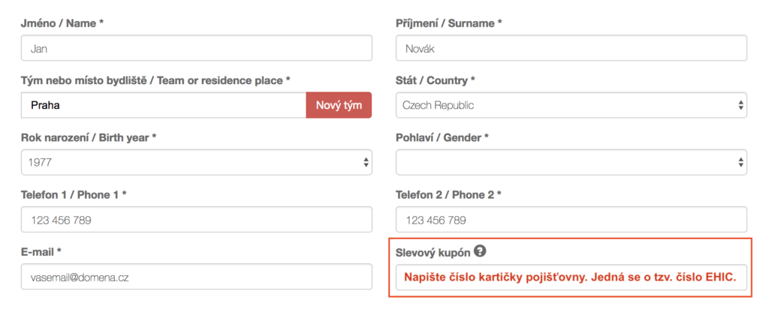Focus the Telefon 1 / Phone 1 input
Viewport: 769px width, 309px height.
point(197,220)
